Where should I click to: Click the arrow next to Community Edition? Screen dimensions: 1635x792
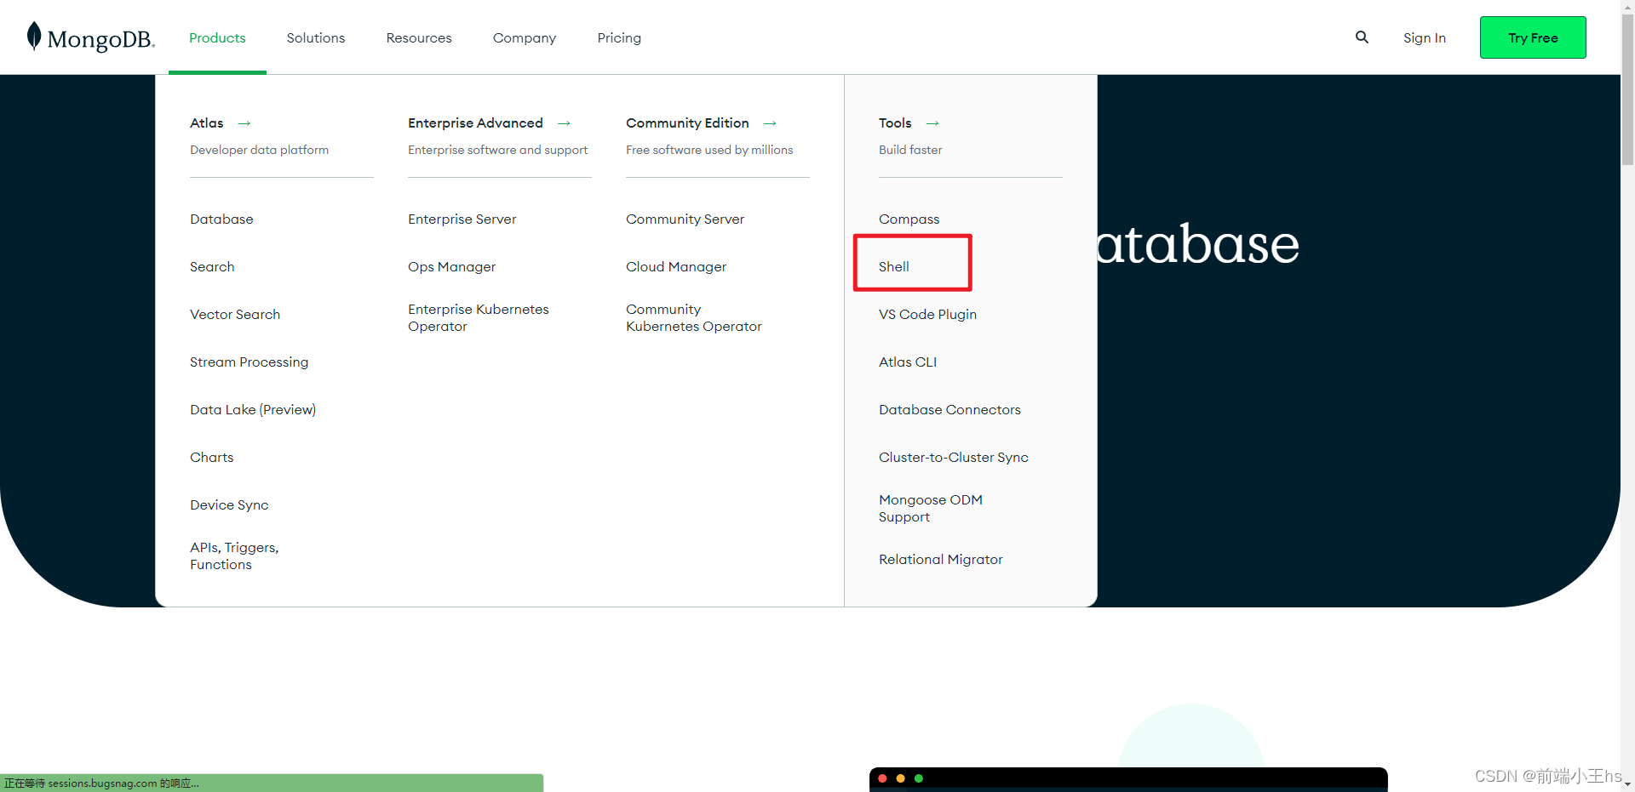click(x=770, y=123)
